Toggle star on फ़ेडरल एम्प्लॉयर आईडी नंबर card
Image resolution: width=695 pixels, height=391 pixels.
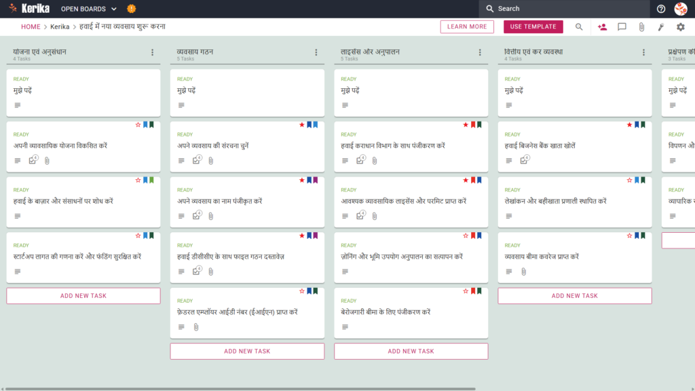302,291
